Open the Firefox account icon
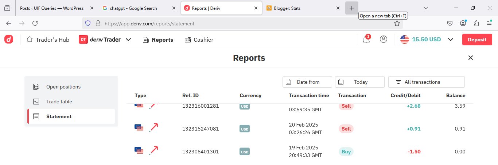Screen dimensions: 498x165 463,23
